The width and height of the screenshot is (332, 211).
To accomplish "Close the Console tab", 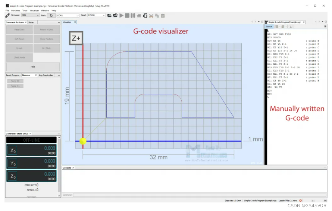I will [73, 168].
